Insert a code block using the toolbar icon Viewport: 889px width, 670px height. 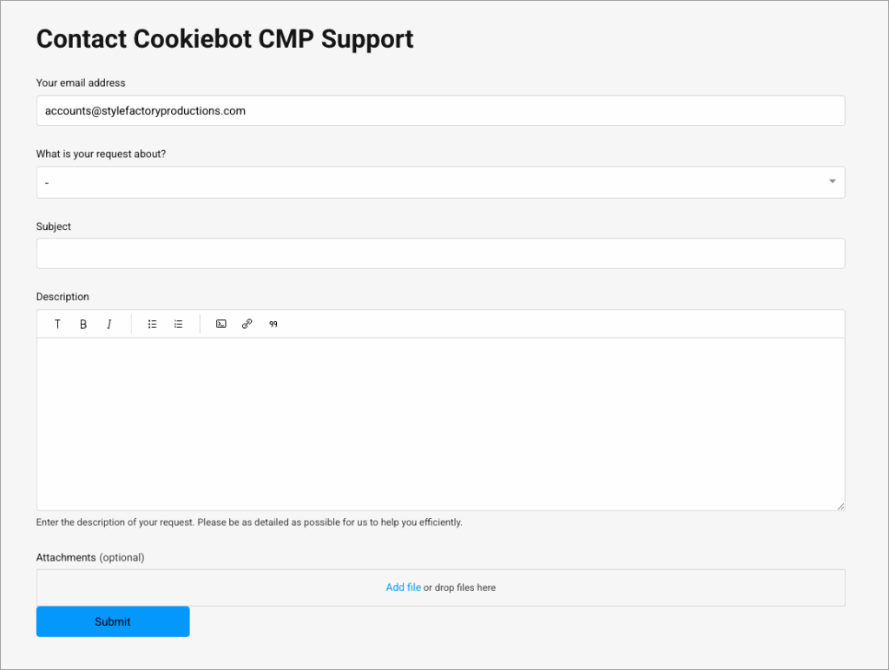[221, 324]
